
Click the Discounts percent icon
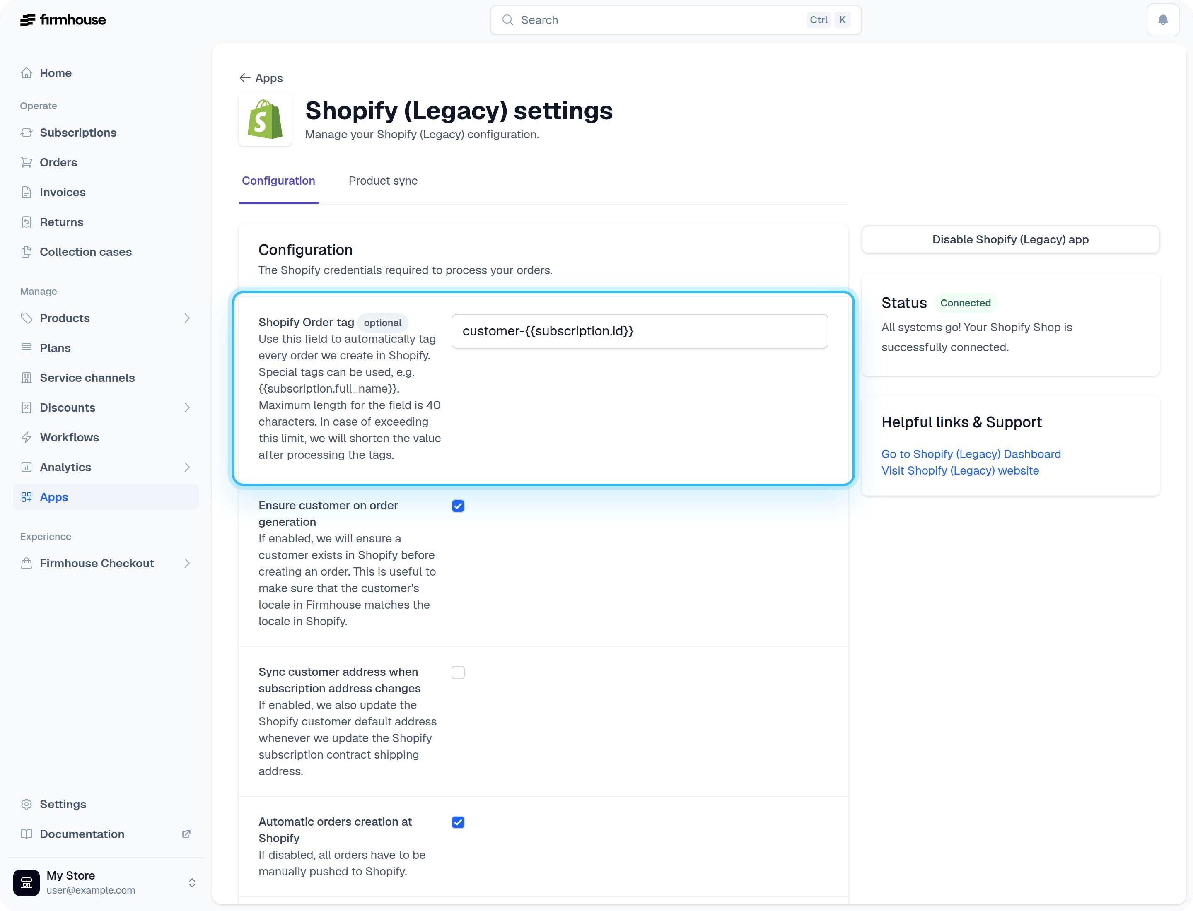pos(27,407)
